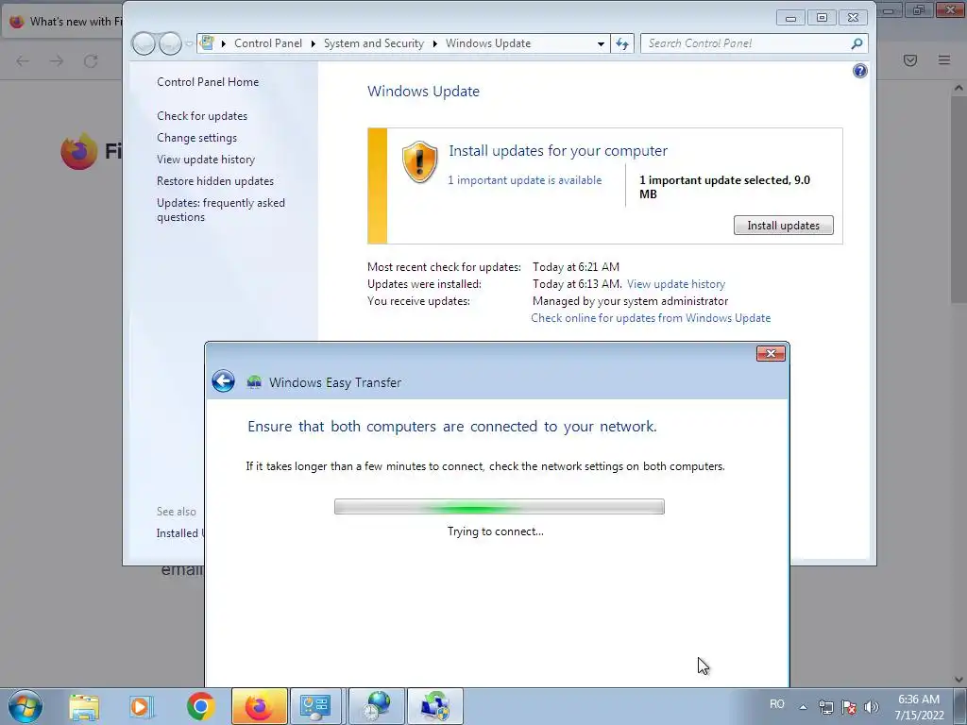967x725 pixels.
Task: Click View update history beside install time
Action: (676, 284)
